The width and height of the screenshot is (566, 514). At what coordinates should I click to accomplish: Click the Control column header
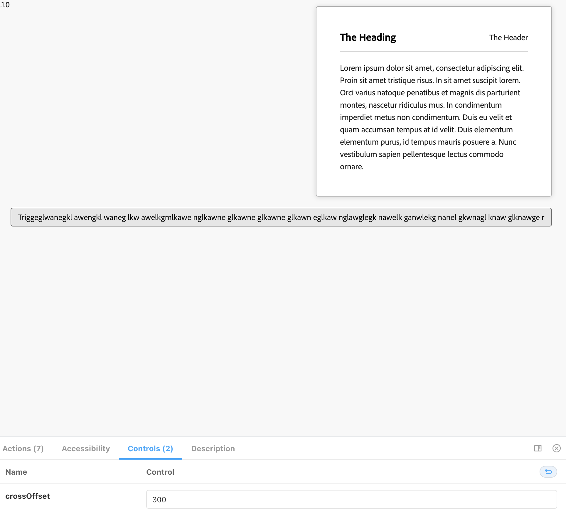tap(160, 472)
